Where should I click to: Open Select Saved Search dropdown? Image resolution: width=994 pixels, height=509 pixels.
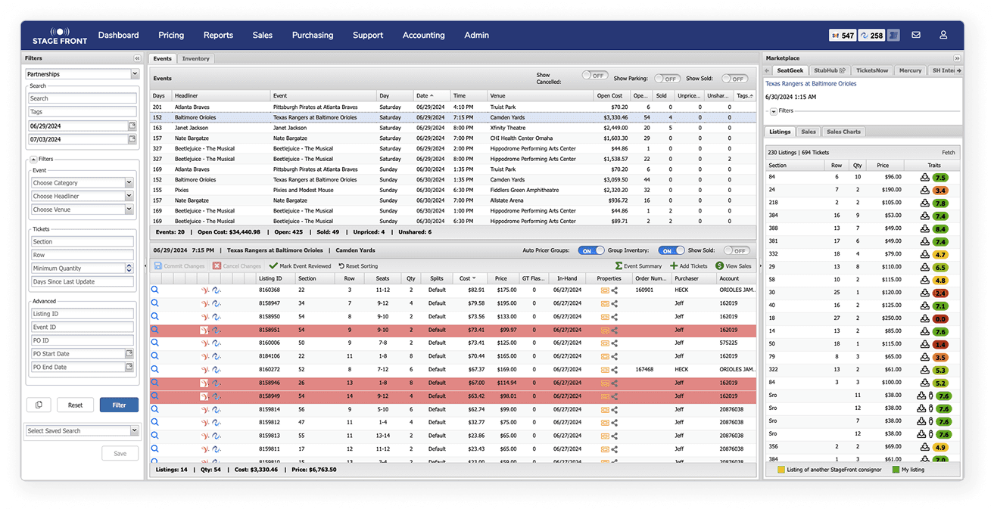click(83, 430)
